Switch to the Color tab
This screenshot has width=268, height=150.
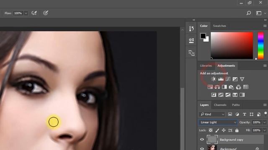click(x=204, y=26)
